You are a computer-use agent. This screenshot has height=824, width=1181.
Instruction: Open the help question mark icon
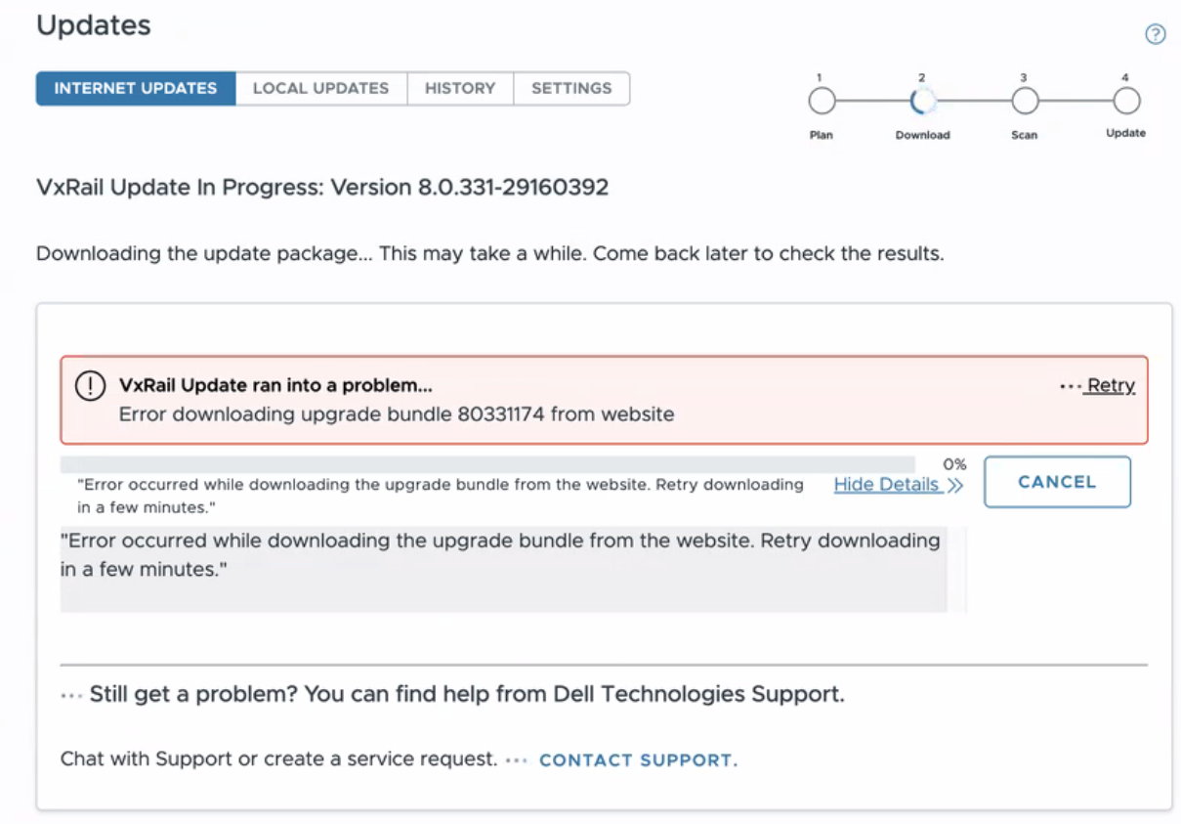[x=1156, y=33]
